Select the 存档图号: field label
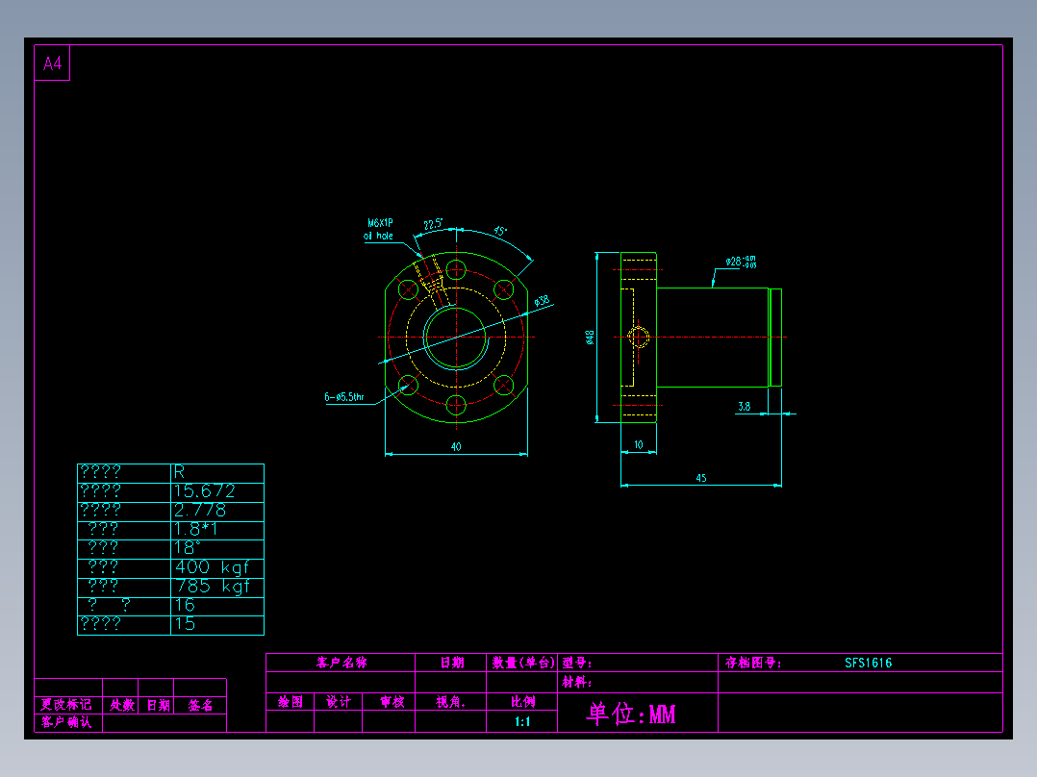This screenshot has width=1037, height=777. point(753,663)
